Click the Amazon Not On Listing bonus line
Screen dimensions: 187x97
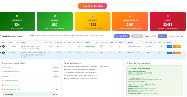pyautogui.click(x=30, y=85)
